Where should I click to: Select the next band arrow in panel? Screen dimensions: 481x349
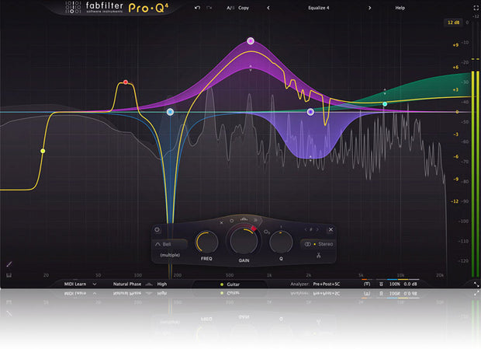click(x=317, y=229)
